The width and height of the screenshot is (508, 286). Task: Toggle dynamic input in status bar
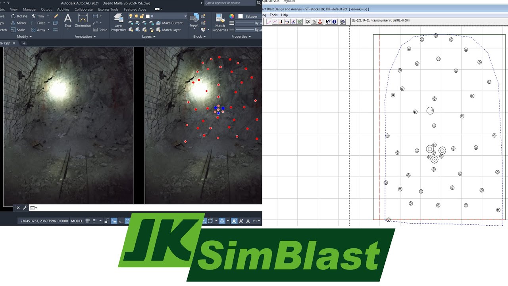114,221
